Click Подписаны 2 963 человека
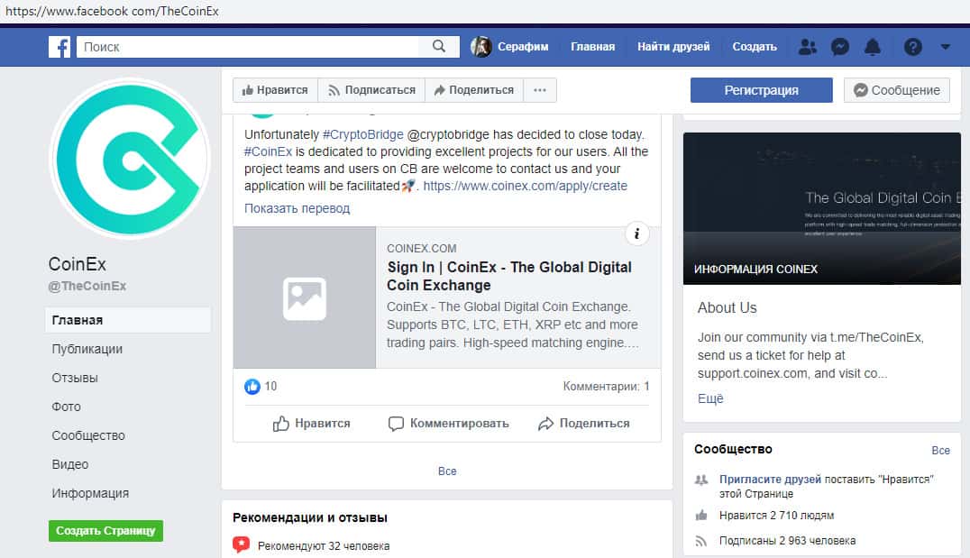Image resolution: width=970 pixels, height=558 pixels. (788, 541)
